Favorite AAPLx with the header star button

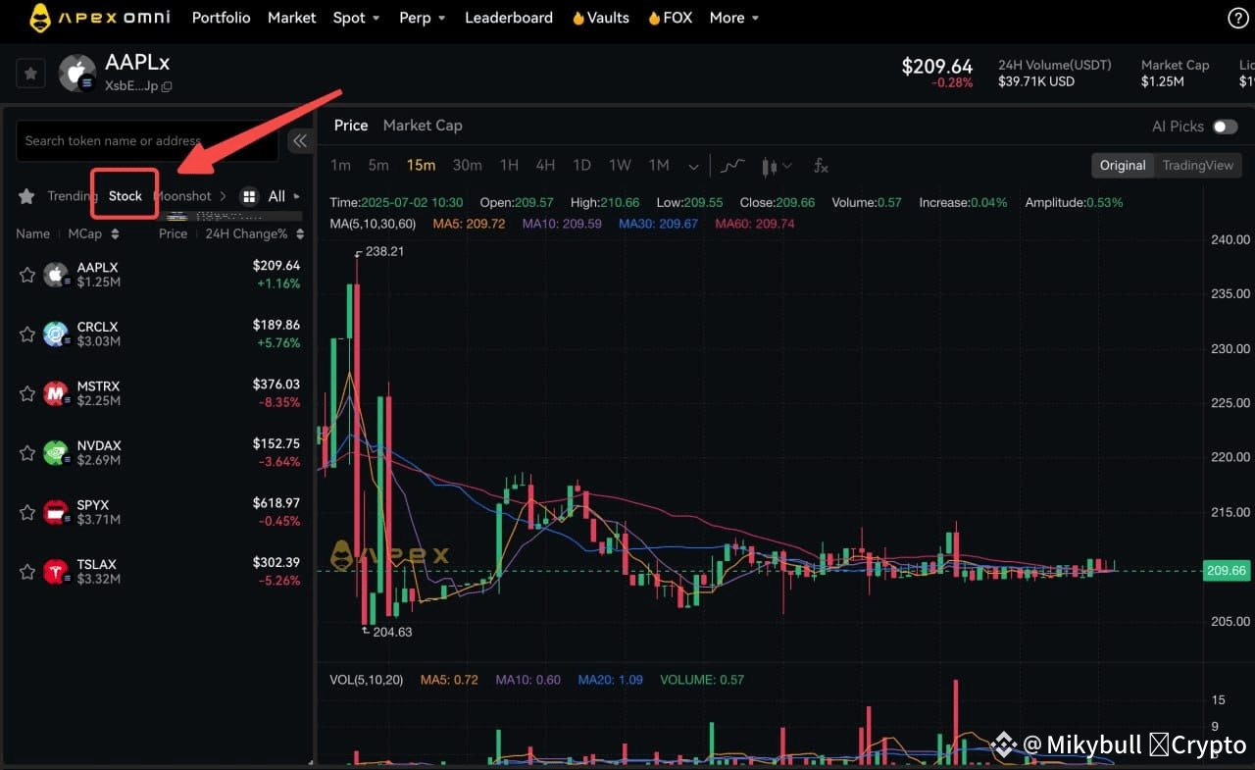click(31, 73)
